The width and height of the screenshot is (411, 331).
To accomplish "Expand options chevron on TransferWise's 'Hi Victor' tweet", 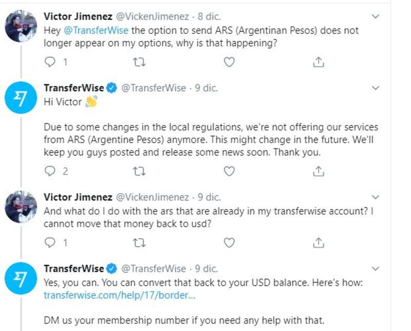I will 376,88.
